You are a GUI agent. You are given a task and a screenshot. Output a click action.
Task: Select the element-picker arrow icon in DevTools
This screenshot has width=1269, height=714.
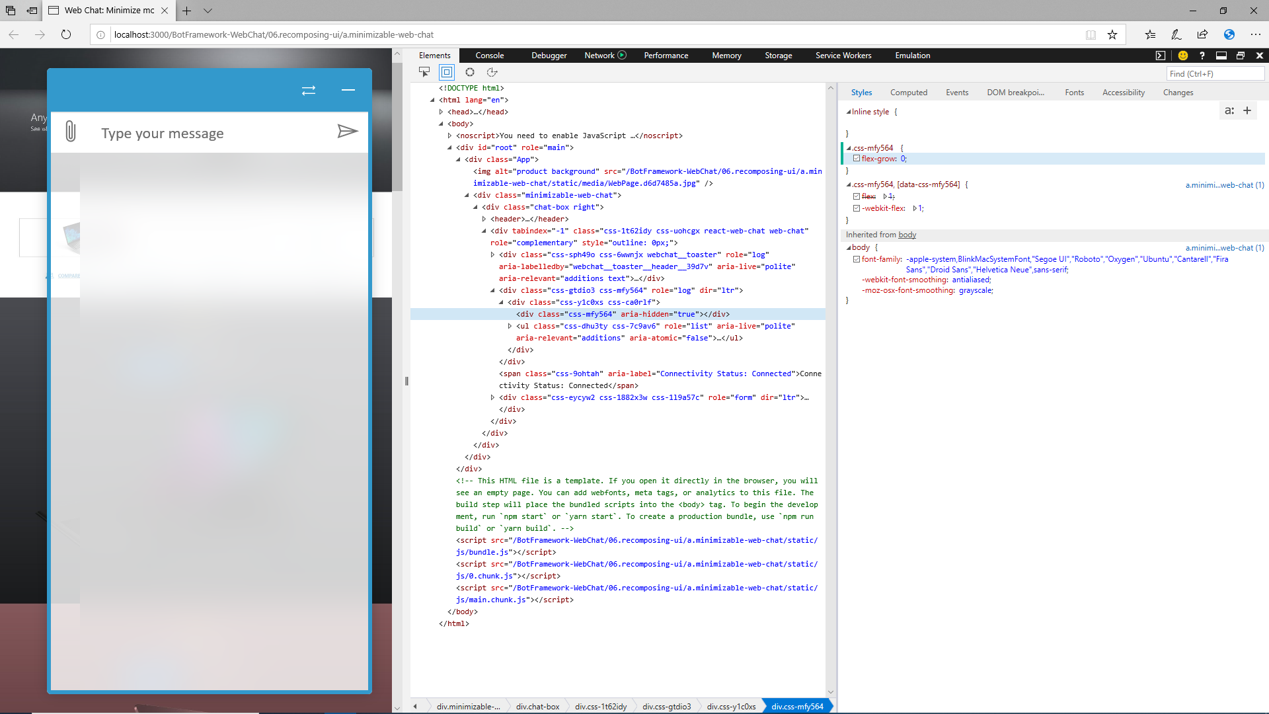(x=424, y=73)
